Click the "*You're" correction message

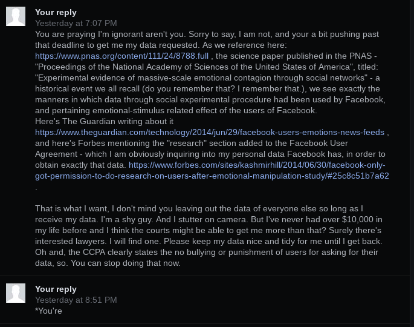coord(48,311)
